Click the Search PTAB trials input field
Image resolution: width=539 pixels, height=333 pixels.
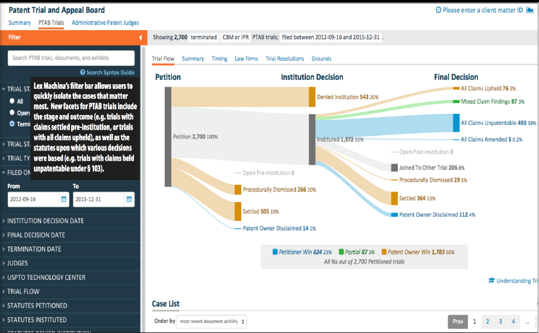click(71, 58)
